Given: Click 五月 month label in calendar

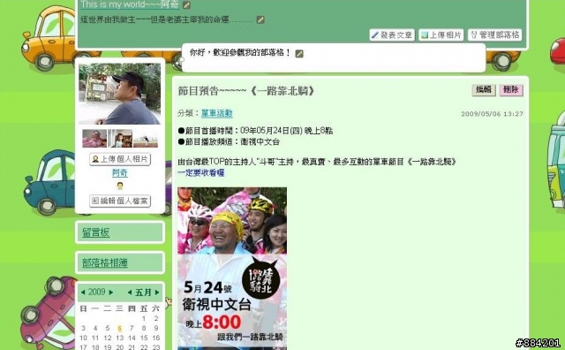Looking at the screenshot, I should click(x=143, y=293).
